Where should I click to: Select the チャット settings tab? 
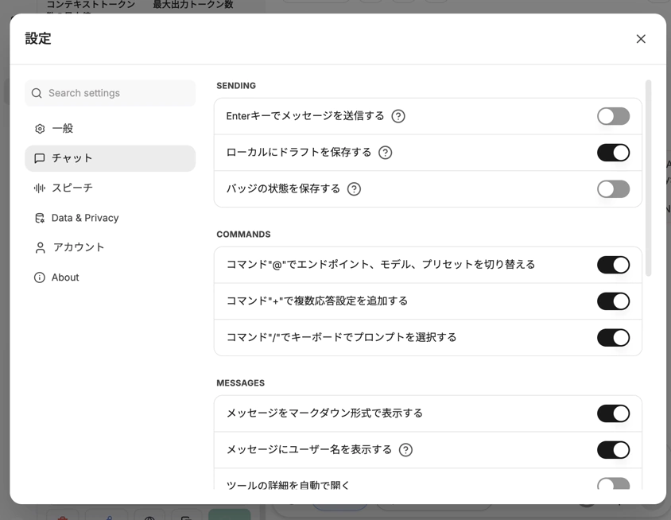pos(110,158)
